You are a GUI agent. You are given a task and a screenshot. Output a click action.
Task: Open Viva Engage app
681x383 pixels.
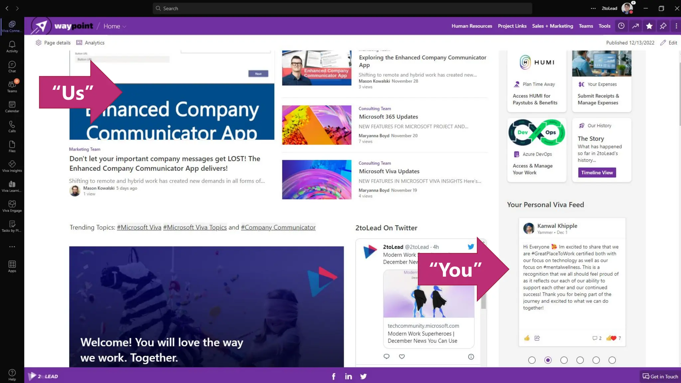coord(12,206)
